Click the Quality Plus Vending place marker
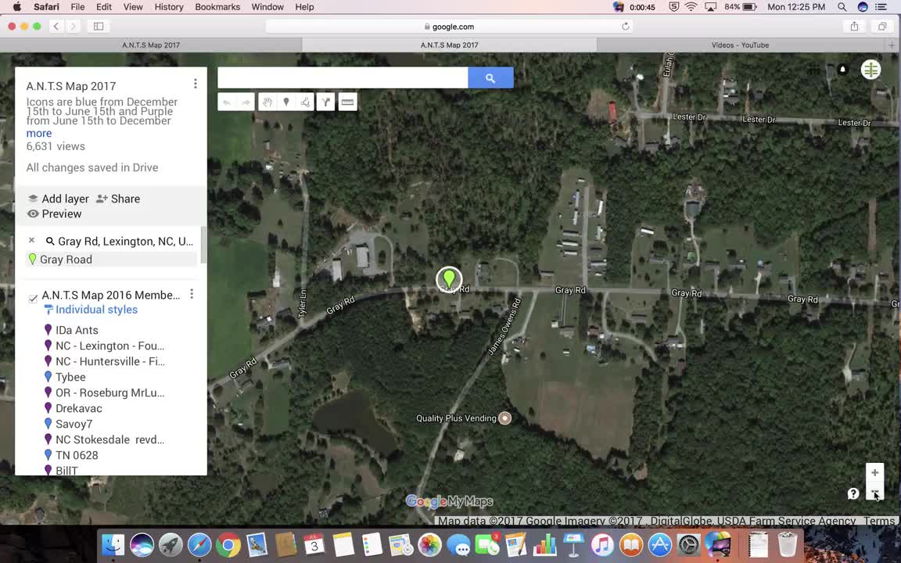This screenshot has width=901, height=563. pyautogui.click(x=504, y=418)
